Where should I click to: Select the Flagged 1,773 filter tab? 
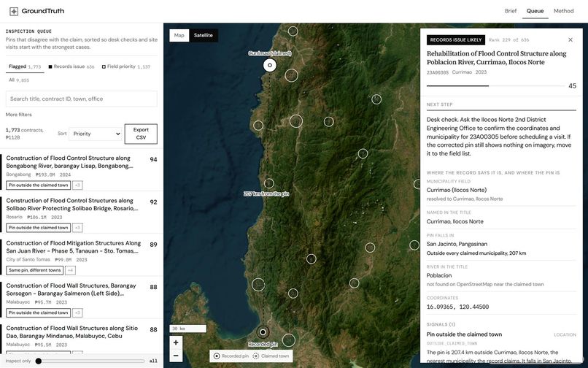25,66
